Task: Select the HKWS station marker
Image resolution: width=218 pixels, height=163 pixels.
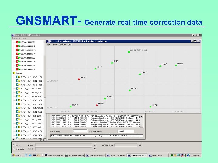Action: [x=176, y=65]
